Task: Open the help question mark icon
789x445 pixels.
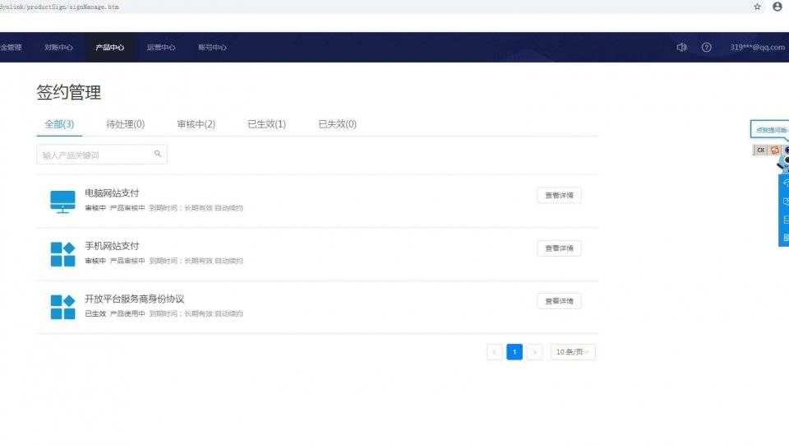Action: tap(706, 48)
